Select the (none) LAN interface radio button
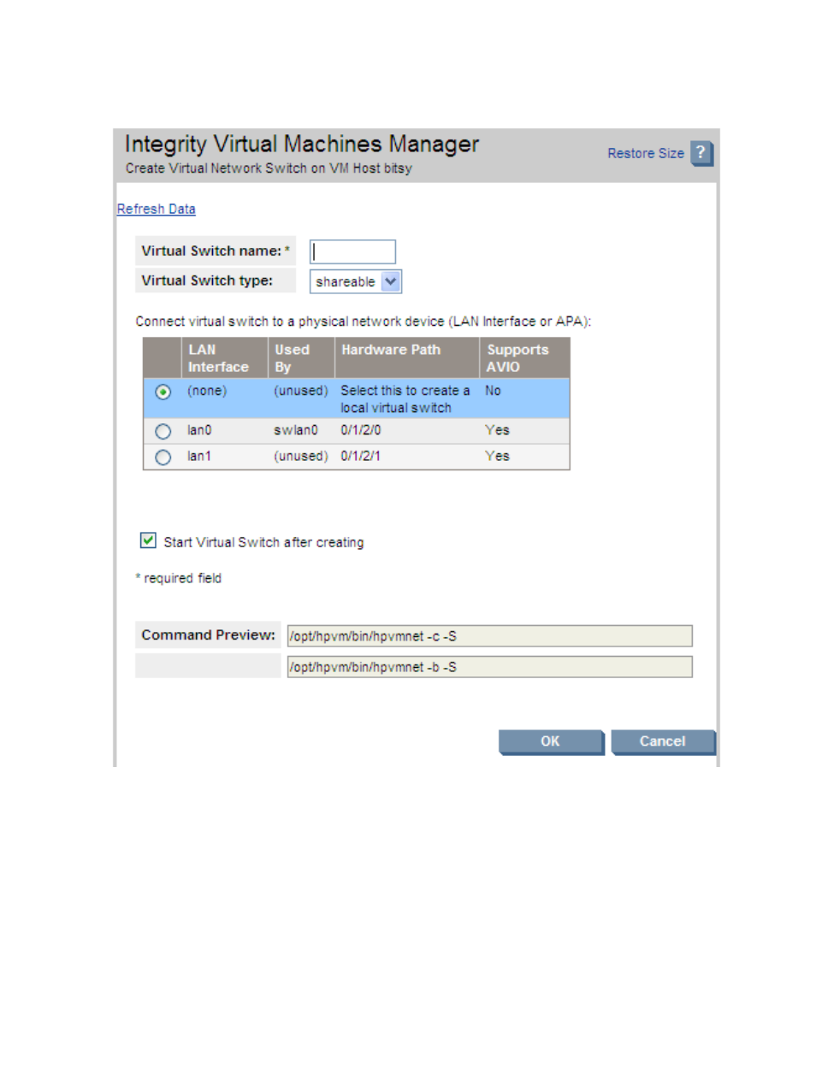Screen dimensions: 816x1086 click(x=163, y=392)
